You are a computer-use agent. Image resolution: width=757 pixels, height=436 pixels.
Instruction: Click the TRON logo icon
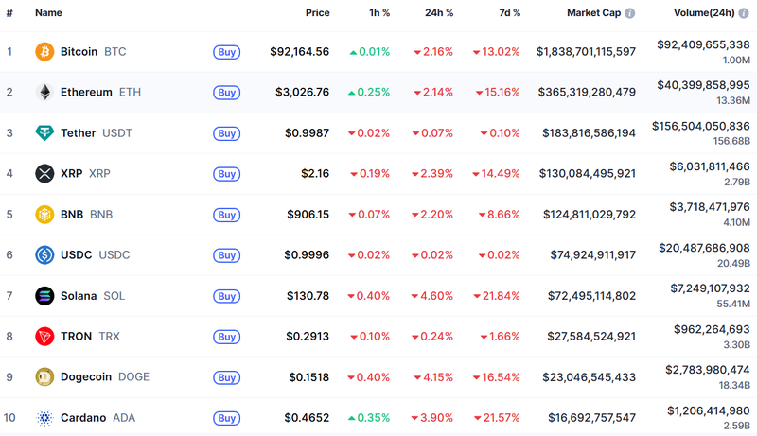click(44, 336)
